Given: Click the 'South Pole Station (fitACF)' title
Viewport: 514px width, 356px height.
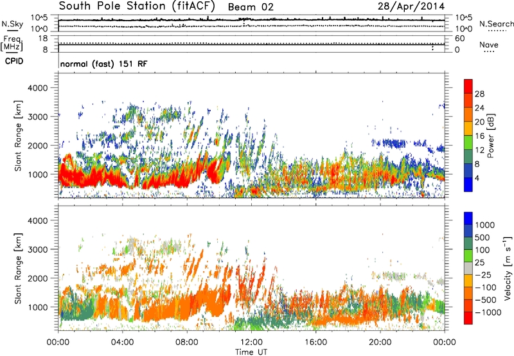Looking at the screenshot, I should coord(137,6).
